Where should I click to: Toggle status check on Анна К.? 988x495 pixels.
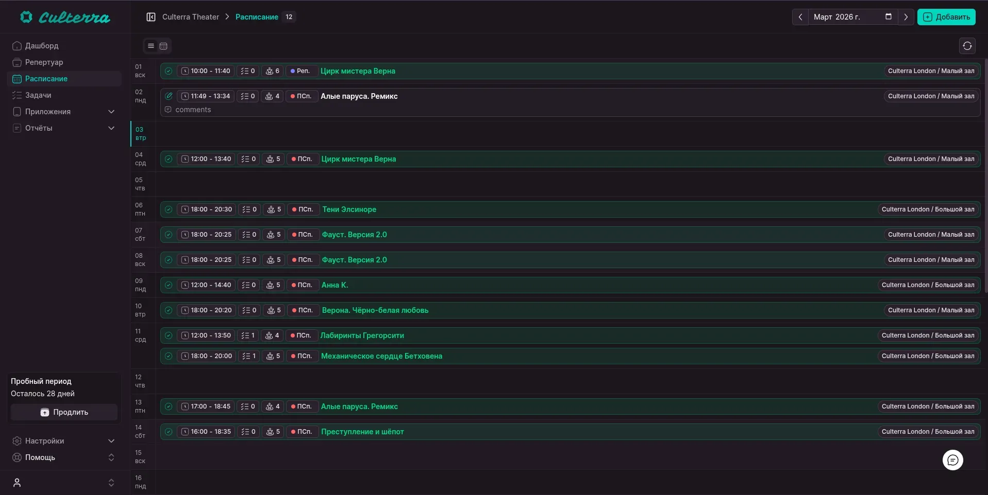tap(169, 285)
